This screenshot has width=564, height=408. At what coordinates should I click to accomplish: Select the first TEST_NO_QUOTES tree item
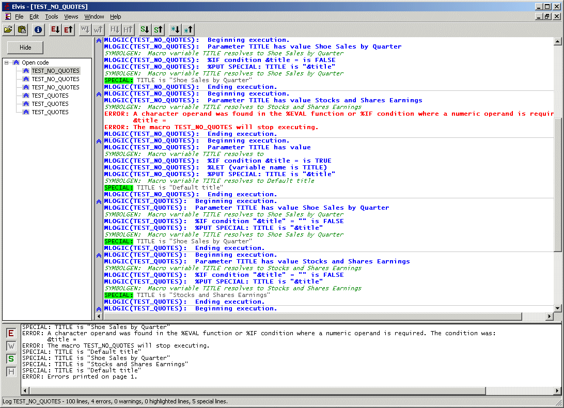pos(55,71)
